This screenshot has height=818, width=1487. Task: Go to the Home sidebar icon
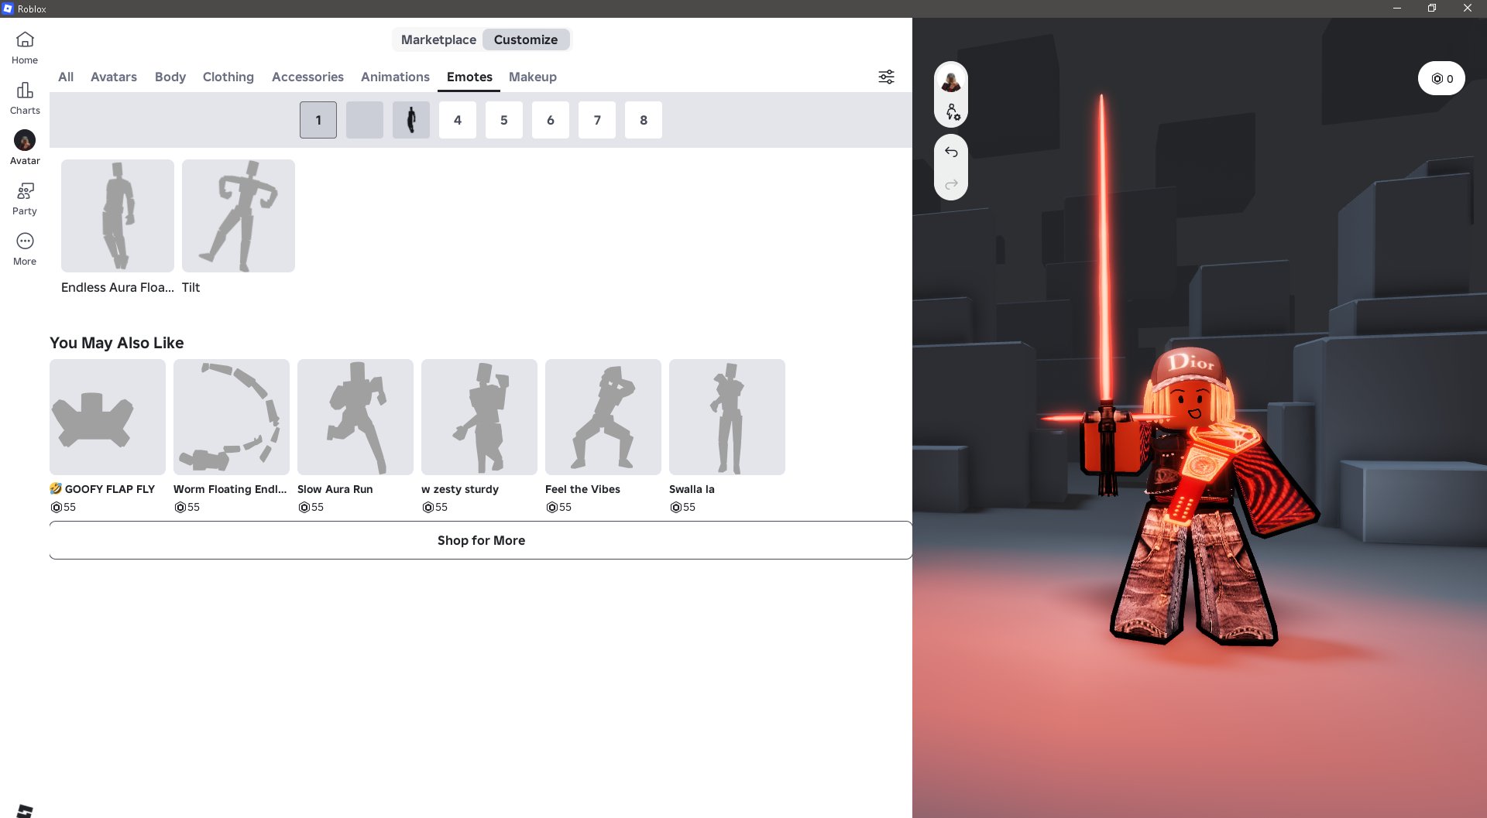[x=25, y=47]
